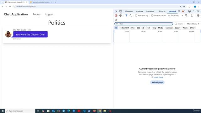Expand the More filters dropdown
Screen dimensions: 201x113
tap(193, 24)
